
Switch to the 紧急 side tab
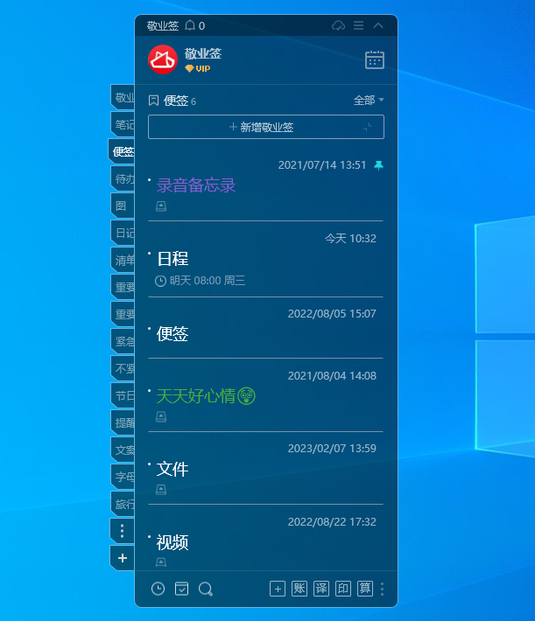123,341
